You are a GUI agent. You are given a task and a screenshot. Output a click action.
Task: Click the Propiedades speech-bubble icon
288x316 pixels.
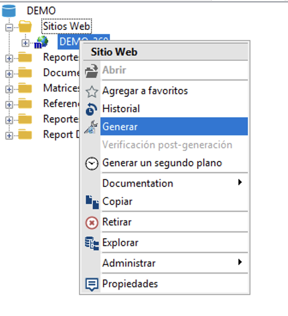pos(92,284)
